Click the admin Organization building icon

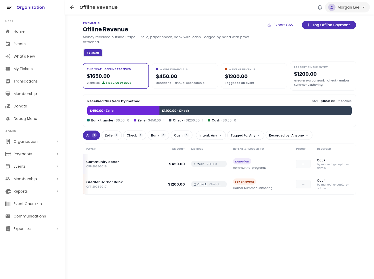click(8, 141)
